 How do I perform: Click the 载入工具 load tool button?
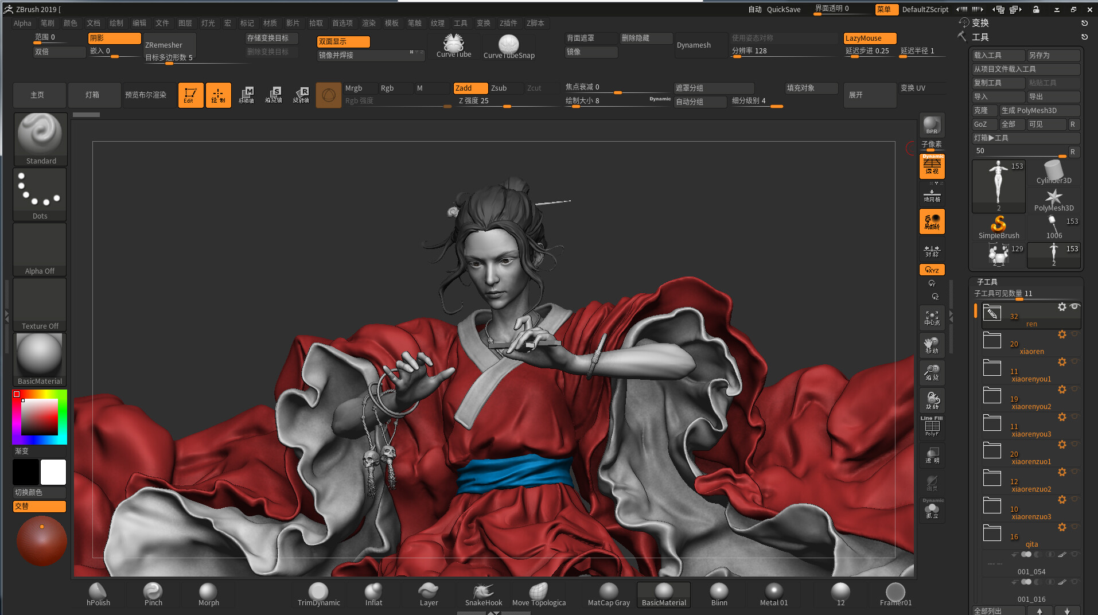tap(998, 55)
